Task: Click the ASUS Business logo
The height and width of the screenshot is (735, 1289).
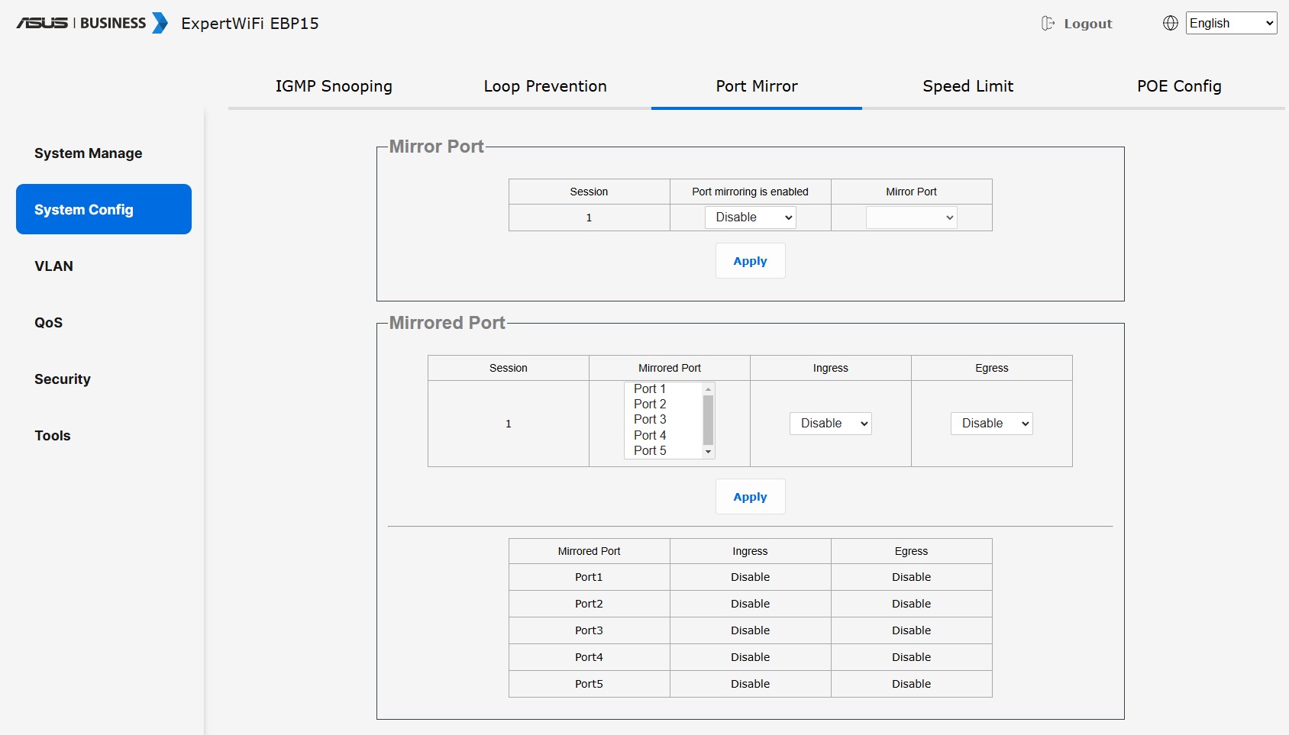Action: coord(92,23)
